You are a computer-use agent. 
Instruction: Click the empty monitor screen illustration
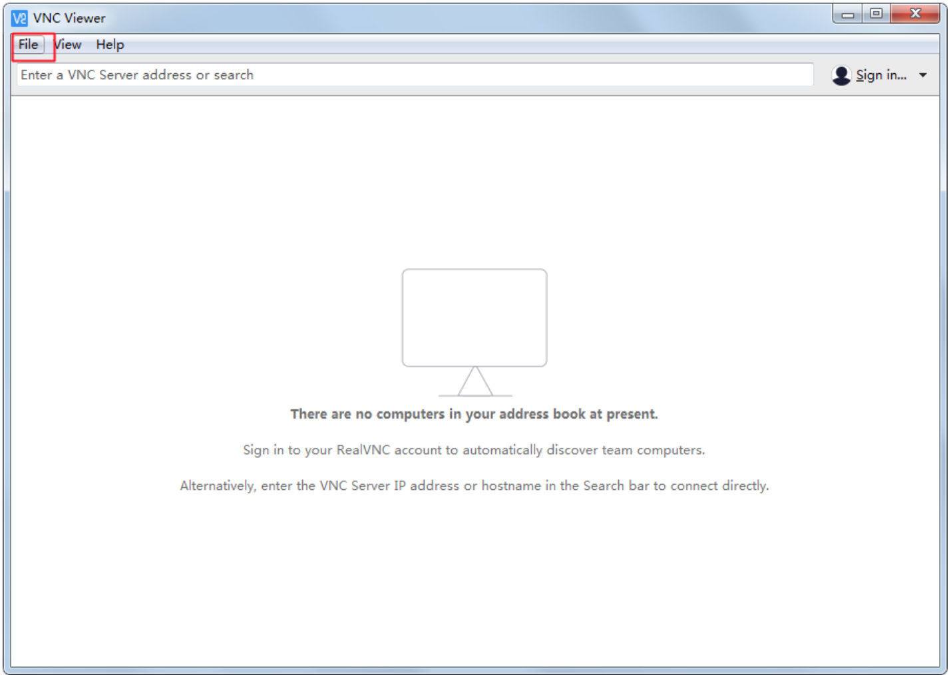coord(475,318)
